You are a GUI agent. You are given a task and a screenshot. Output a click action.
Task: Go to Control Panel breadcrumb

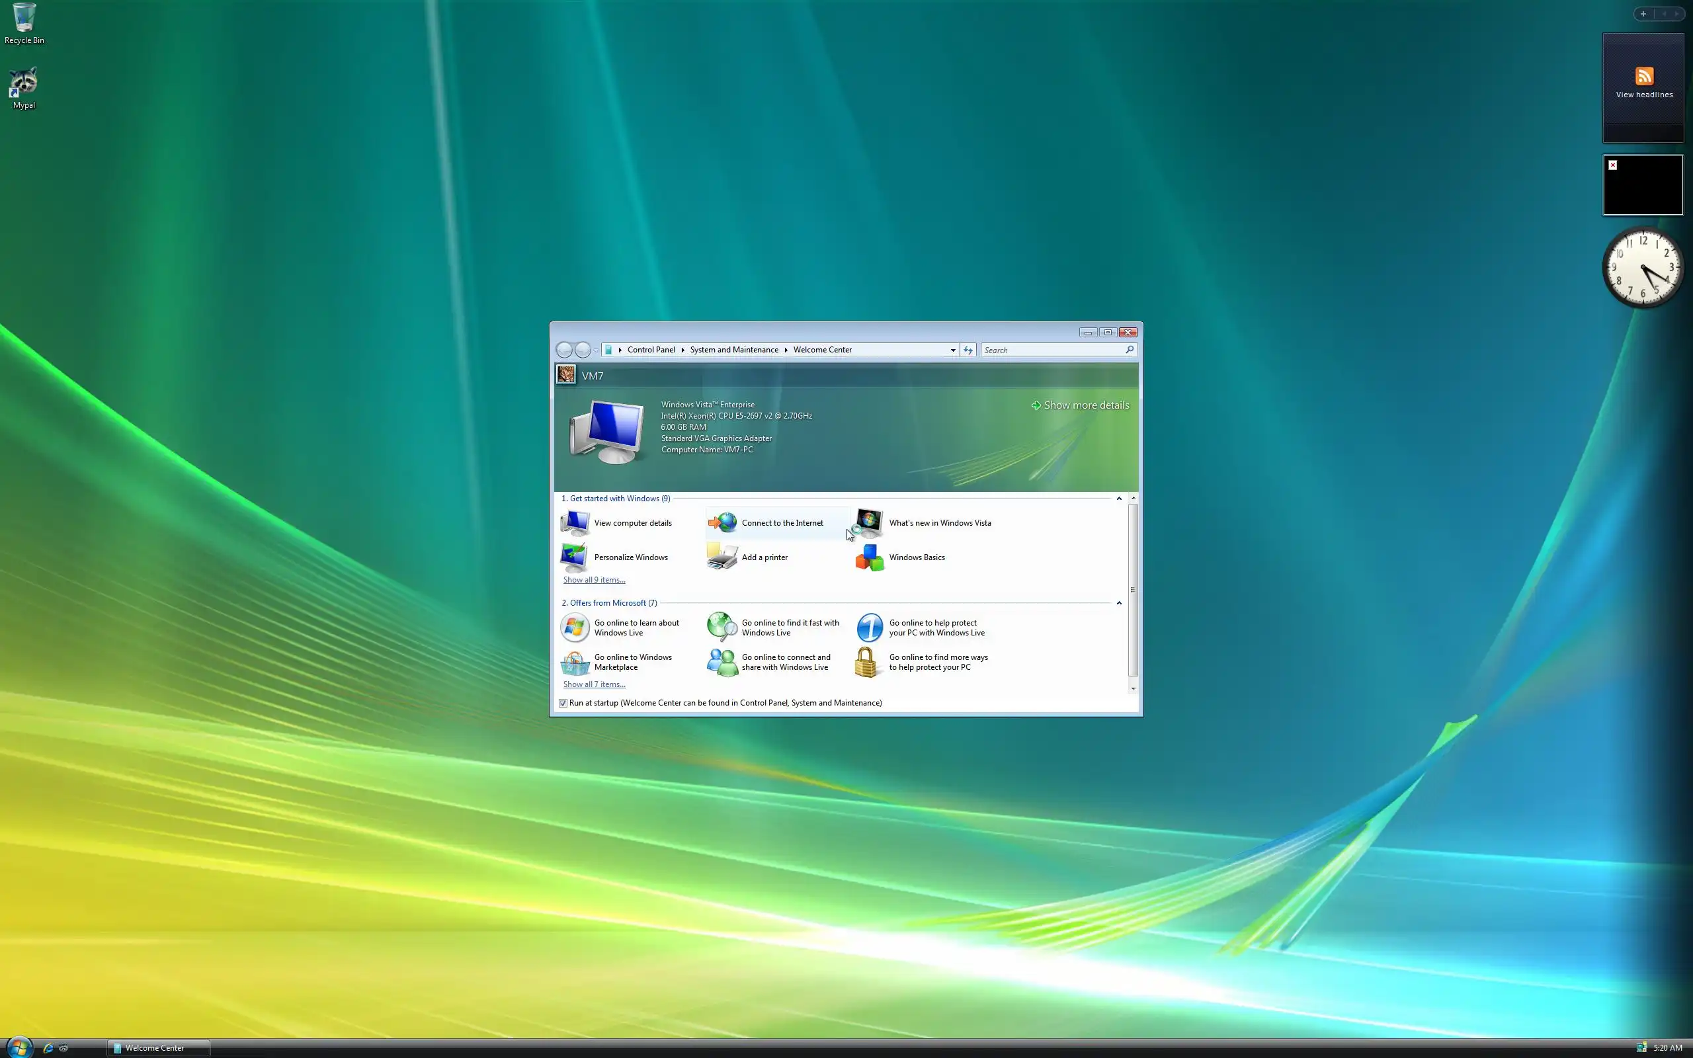pyautogui.click(x=651, y=350)
